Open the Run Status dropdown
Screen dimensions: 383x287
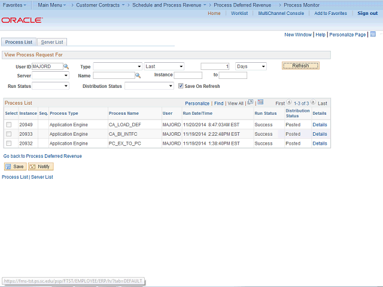click(x=50, y=86)
